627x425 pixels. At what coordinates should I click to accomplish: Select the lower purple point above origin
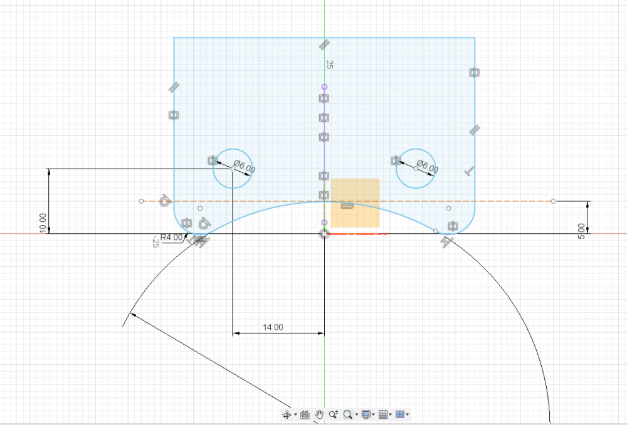324,223
